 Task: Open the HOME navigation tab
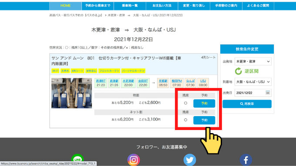(65, 6)
